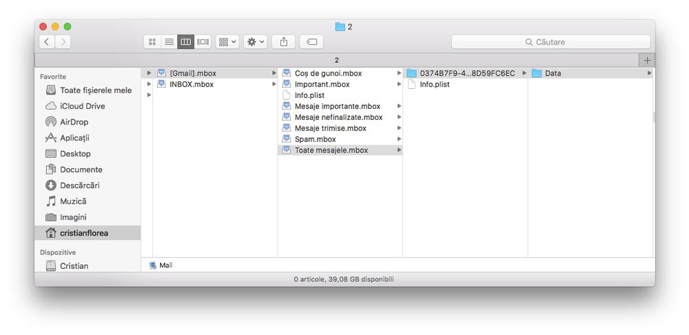Go forward with the right chevron button
The image size is (689, 335).
coord(63,42)
